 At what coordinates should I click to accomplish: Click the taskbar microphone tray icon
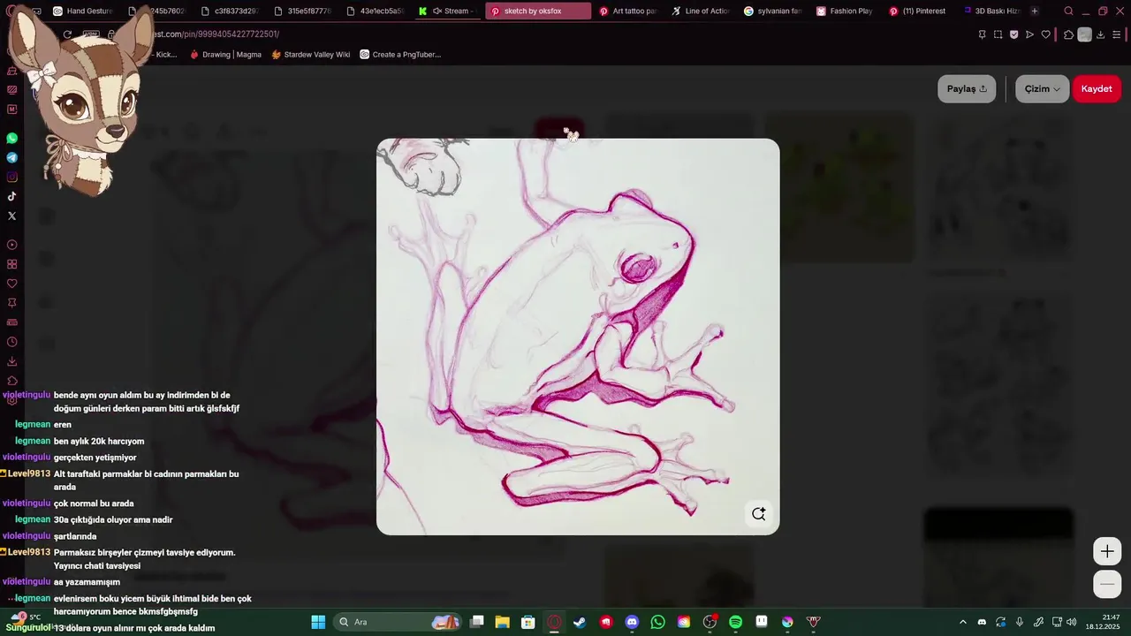tap(1020, 622)
